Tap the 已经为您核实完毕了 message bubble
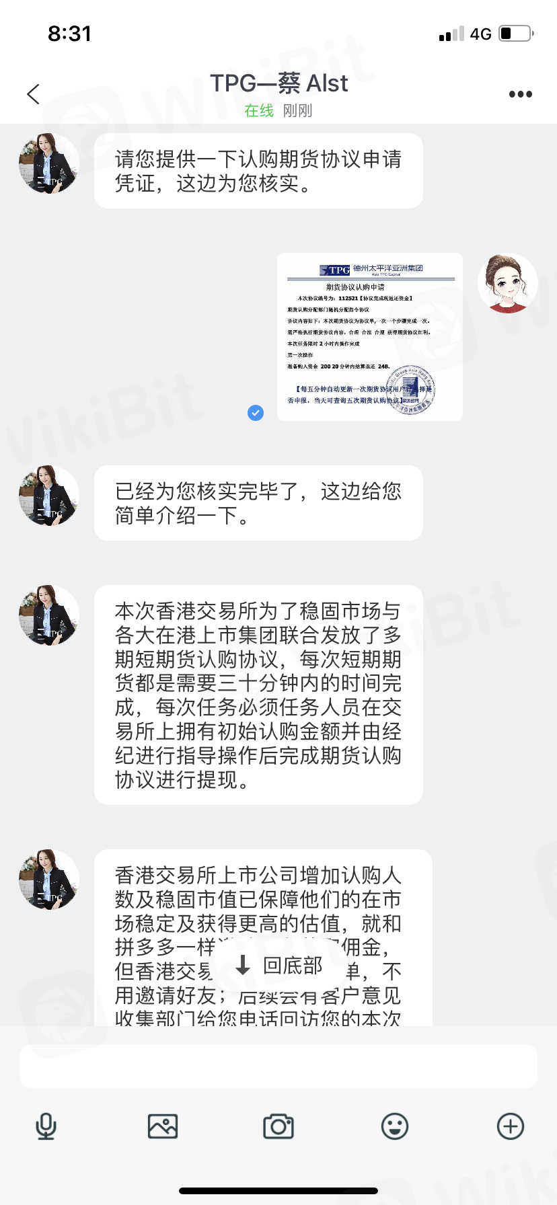Screen dimensions: 557x1205 click(x=258, y=503)
